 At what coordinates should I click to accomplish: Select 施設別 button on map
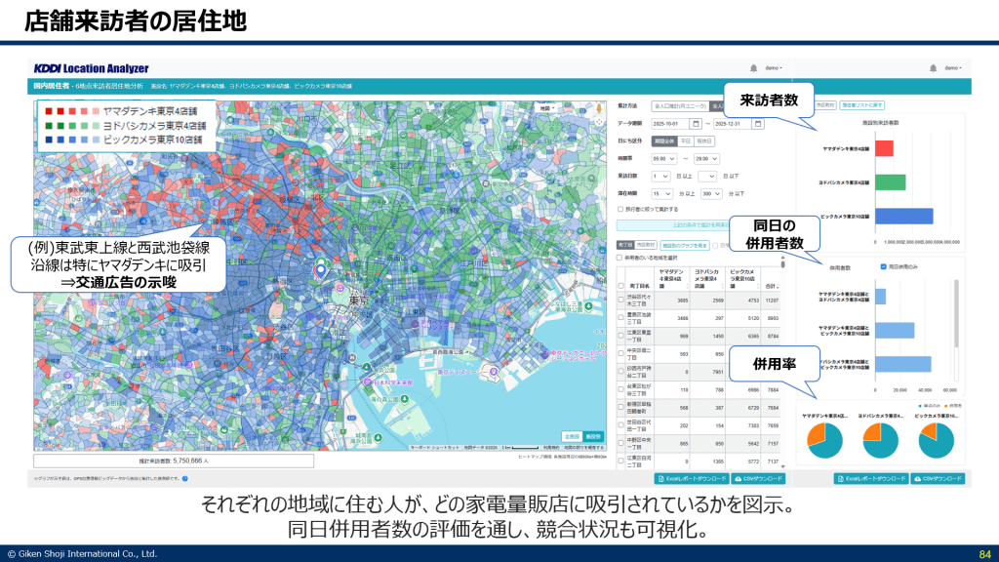593,436
